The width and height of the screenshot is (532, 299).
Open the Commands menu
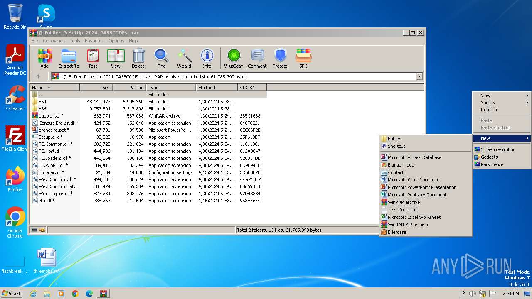click(x=54, y=41)
